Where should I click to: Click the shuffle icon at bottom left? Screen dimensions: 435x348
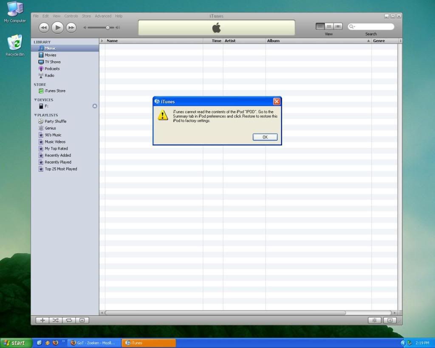click(56, 320)
